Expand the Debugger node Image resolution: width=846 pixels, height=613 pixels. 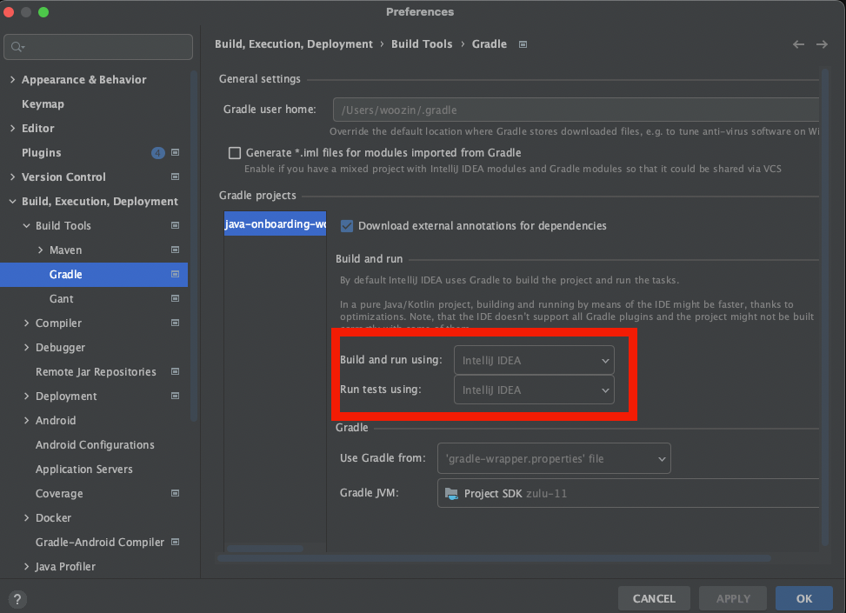click(x=26, y=347)
